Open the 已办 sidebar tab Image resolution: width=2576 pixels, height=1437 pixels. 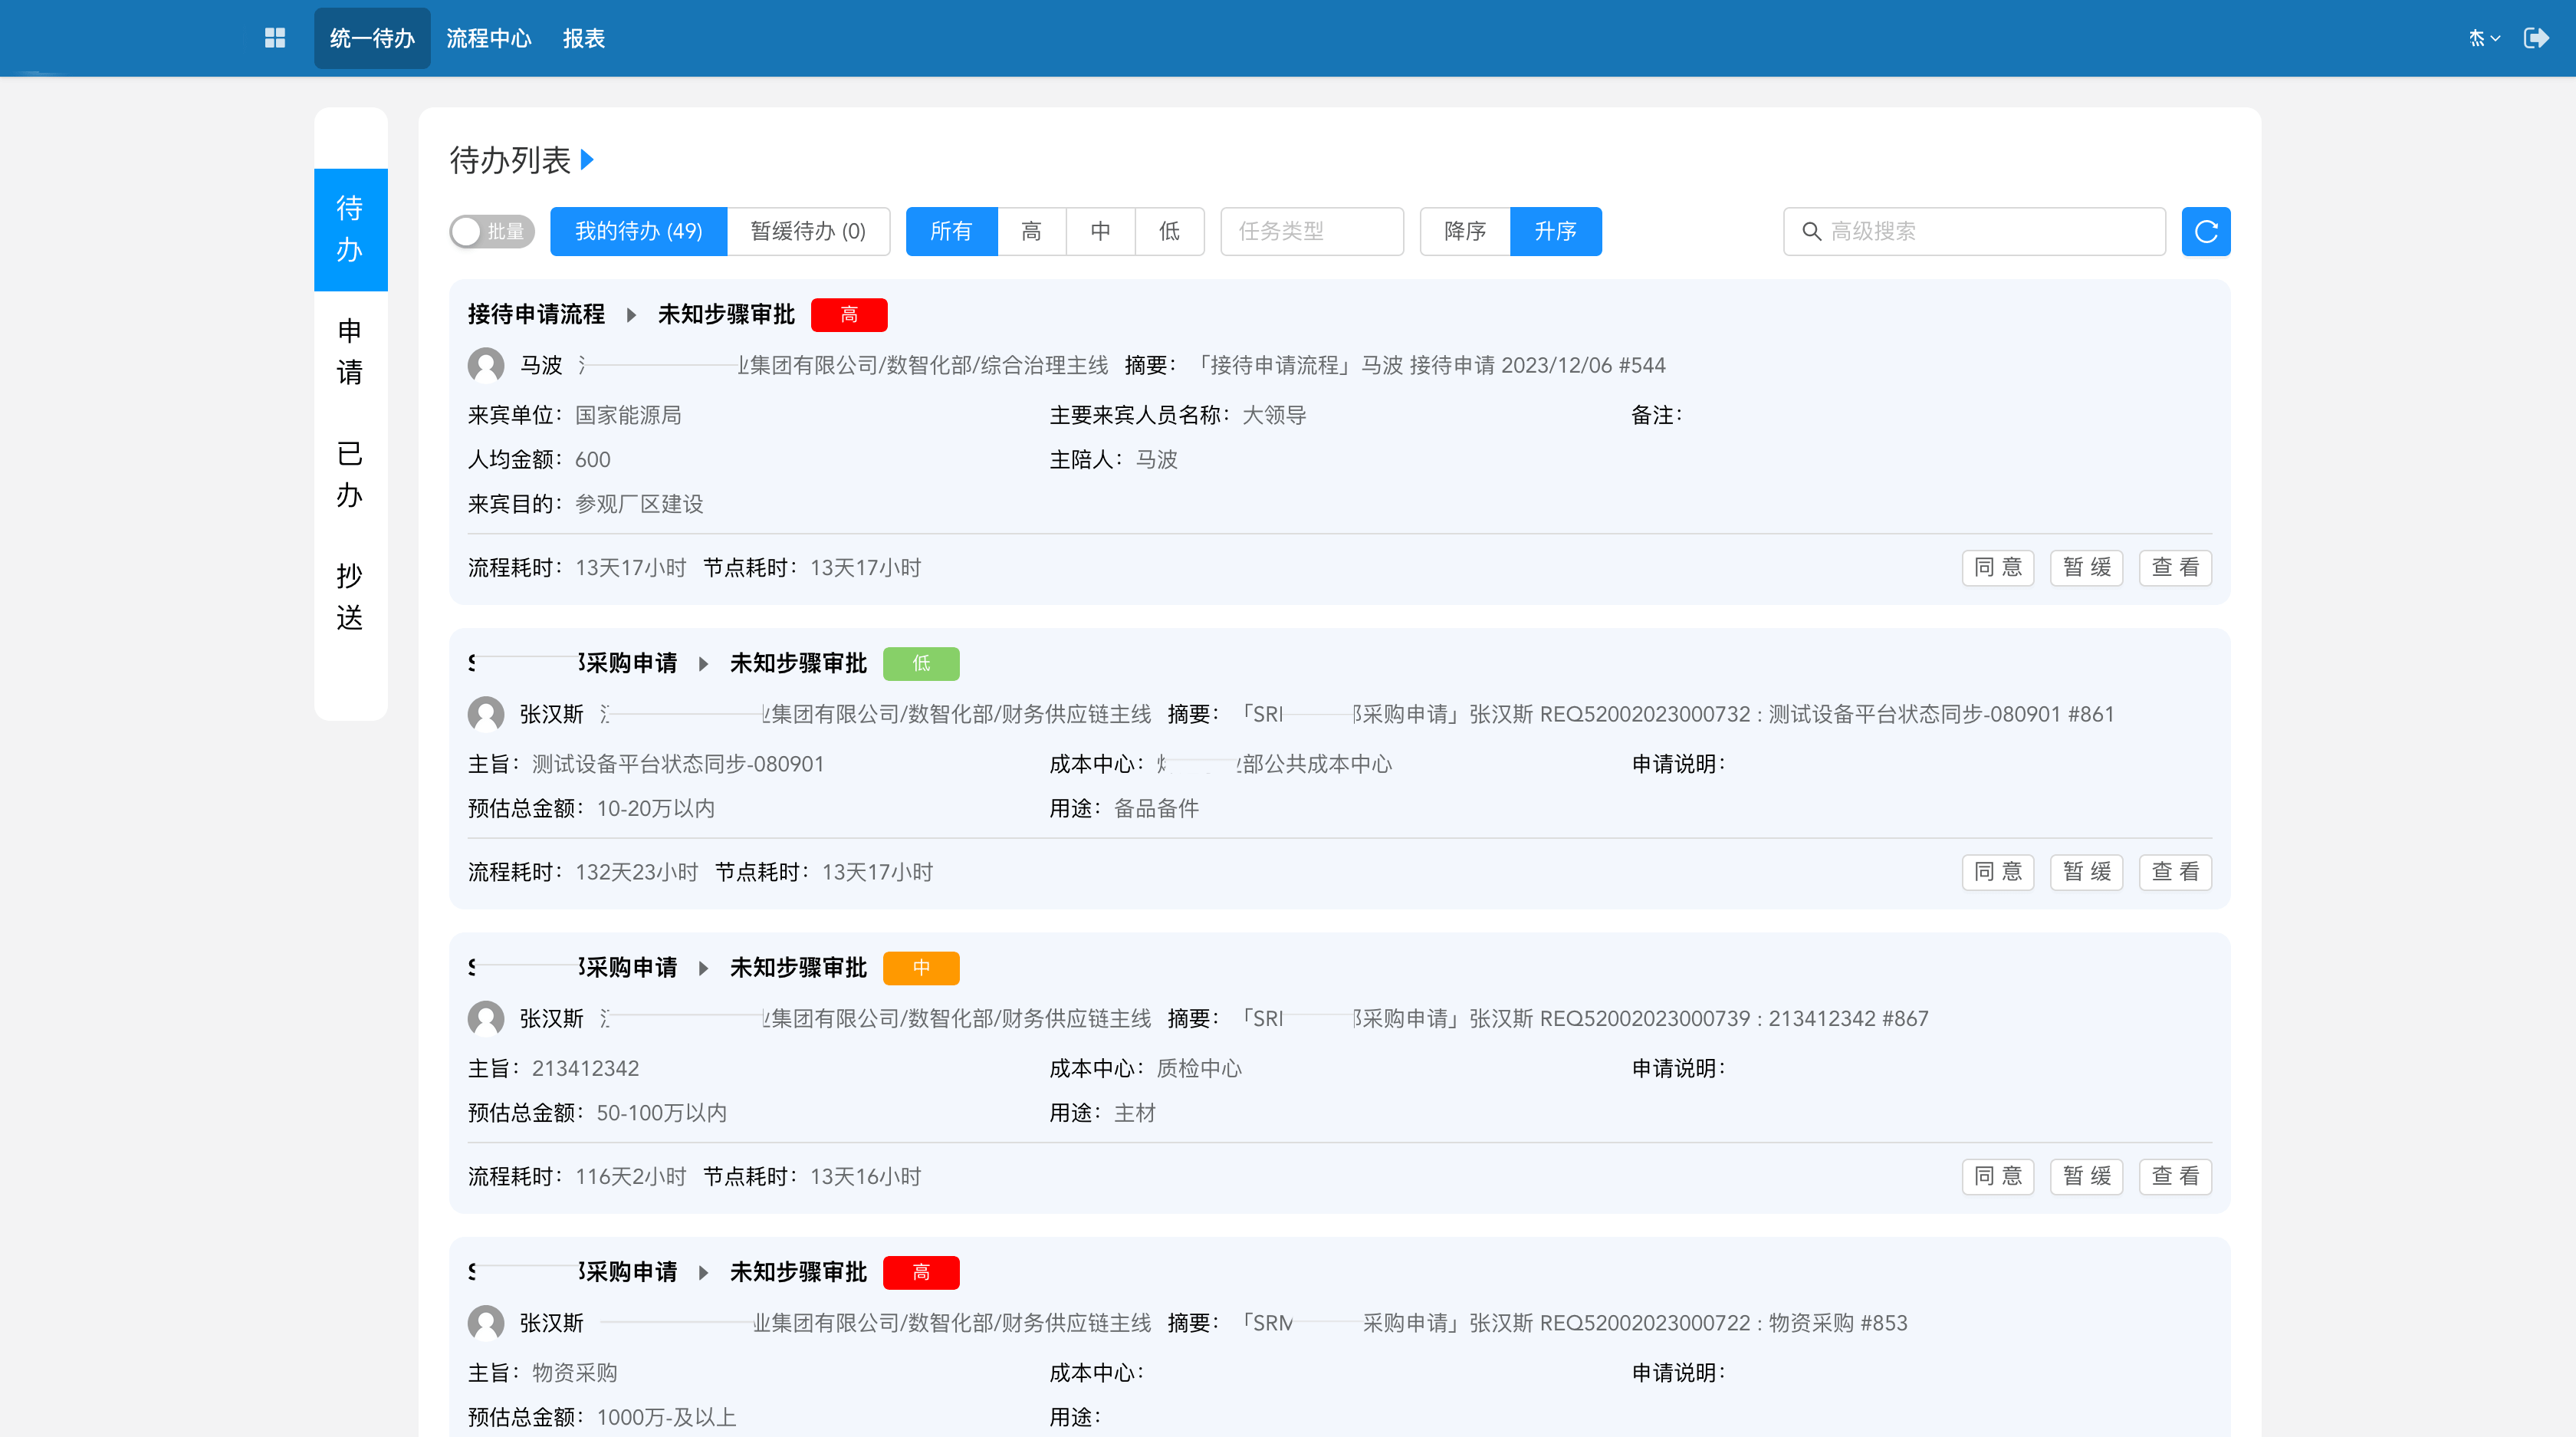[x=350, y=474]
